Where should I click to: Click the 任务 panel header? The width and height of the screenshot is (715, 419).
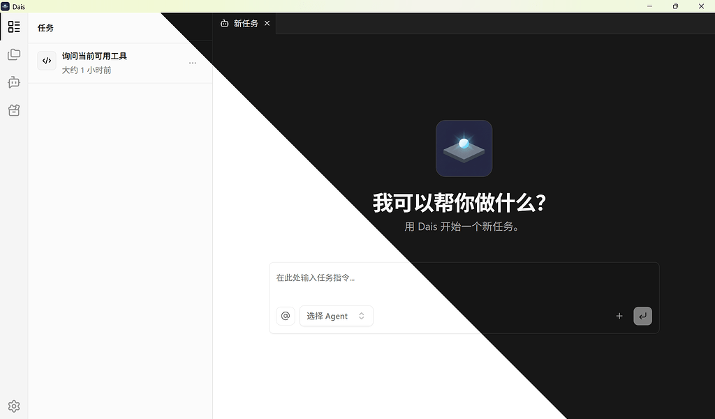tap(45, 28)
